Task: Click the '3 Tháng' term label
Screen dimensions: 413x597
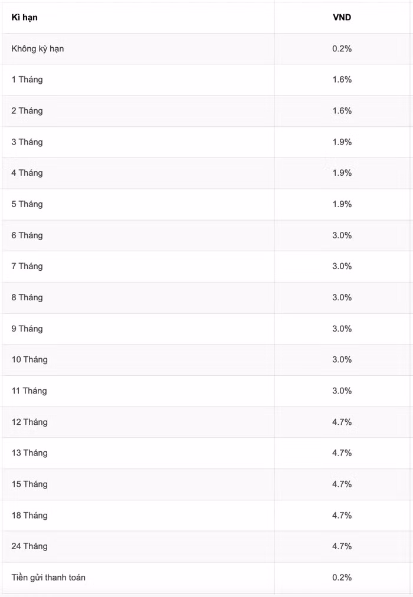Action: point(27,142)
